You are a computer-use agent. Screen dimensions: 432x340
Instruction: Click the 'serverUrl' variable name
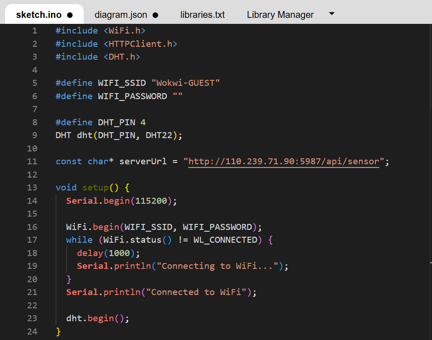tap(143, 162)
